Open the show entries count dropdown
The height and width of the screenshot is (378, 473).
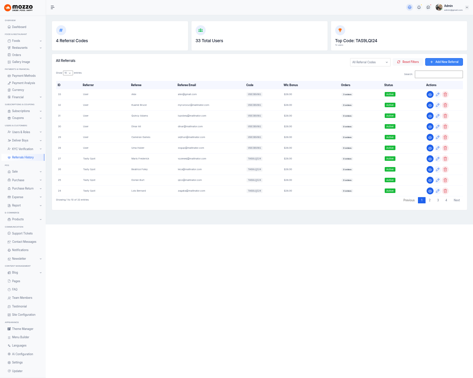pos(68,73)
